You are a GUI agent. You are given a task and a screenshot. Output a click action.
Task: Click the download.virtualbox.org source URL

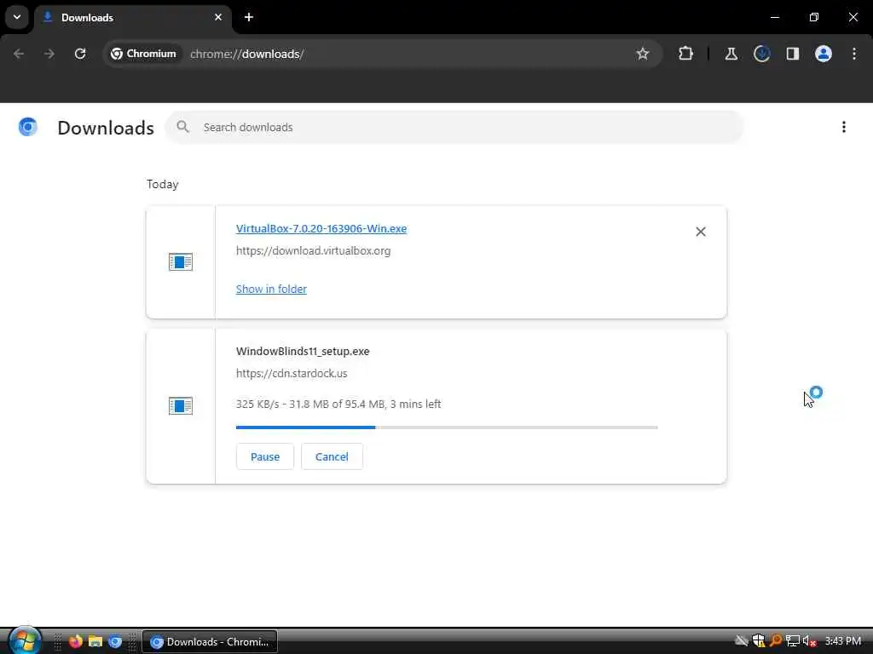314,251
